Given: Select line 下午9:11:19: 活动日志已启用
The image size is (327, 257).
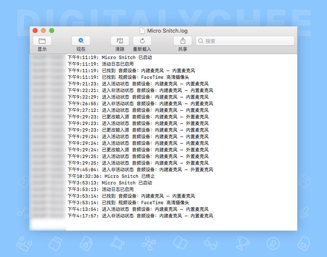Looking at the screenshot, I should (100, 64).
